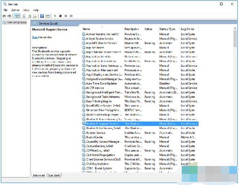Click the gear icon beside Base Filtering Engine
239x185 pixels.
pos(84,101)
